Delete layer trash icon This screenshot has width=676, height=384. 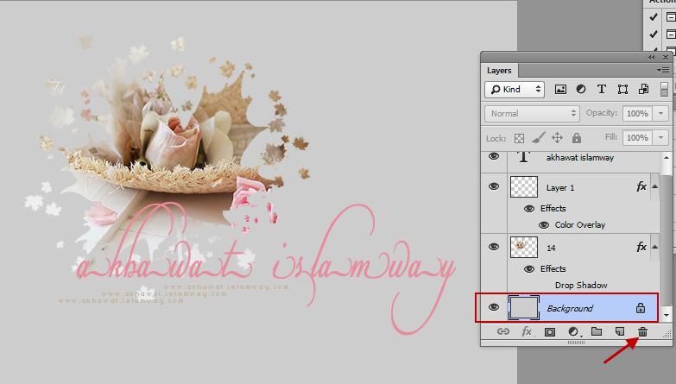642,331
